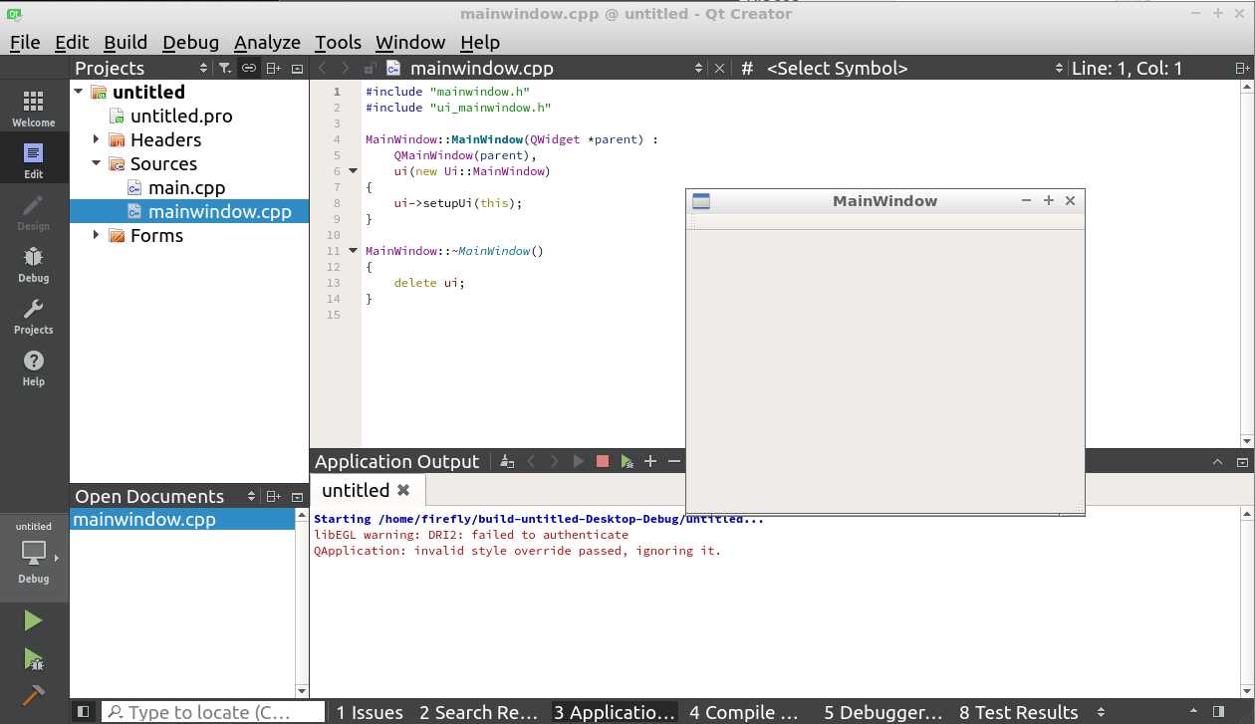Clear the Application Output pane

pos(507,461)
